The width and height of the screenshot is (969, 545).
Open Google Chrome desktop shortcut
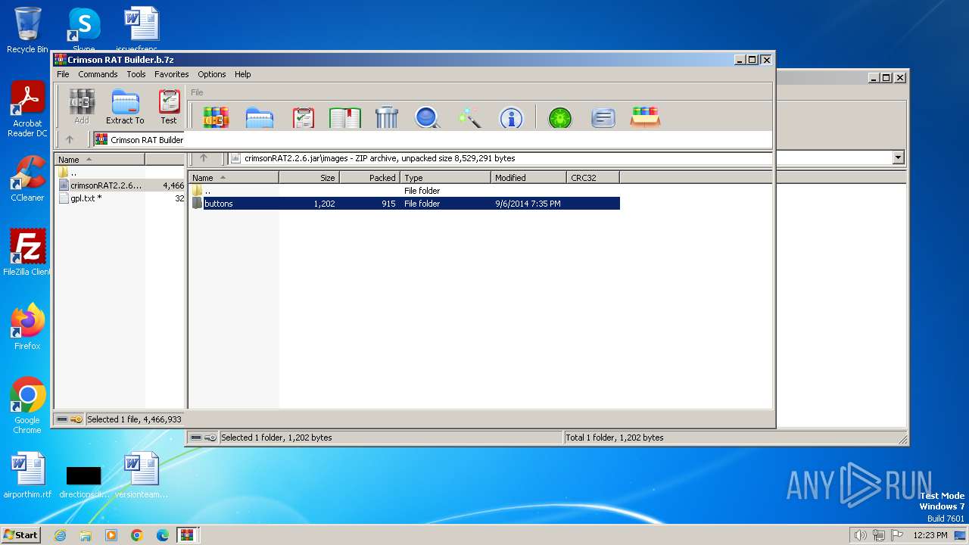(x=27, y=406)
